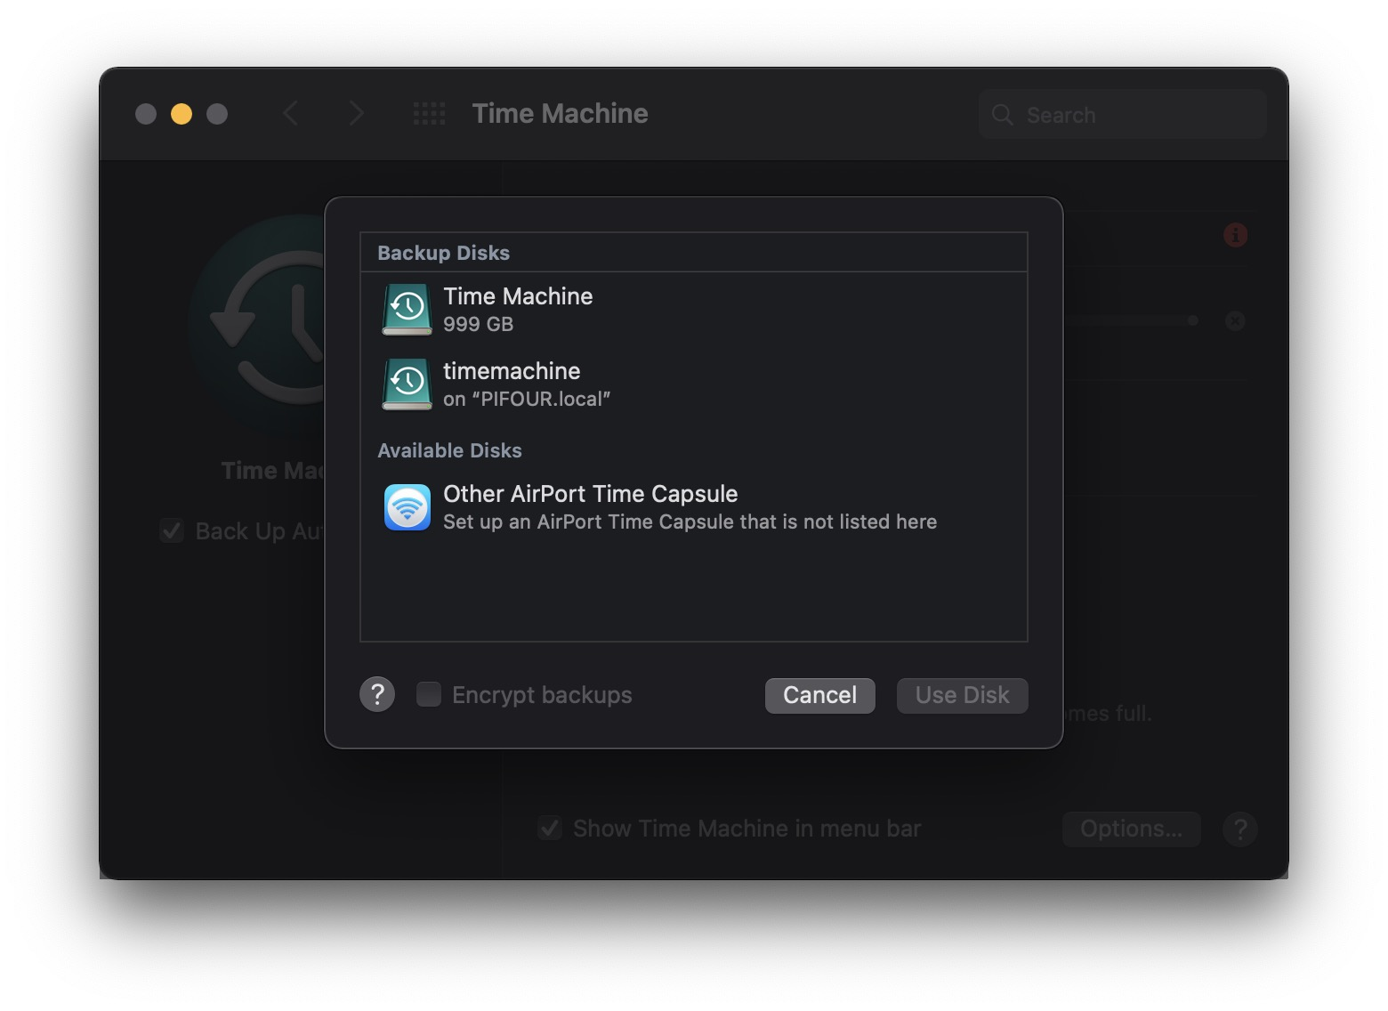Open help with the dialog question mark button
The width and height of the screenshot is (1388, 1011).
click(377, 694)
